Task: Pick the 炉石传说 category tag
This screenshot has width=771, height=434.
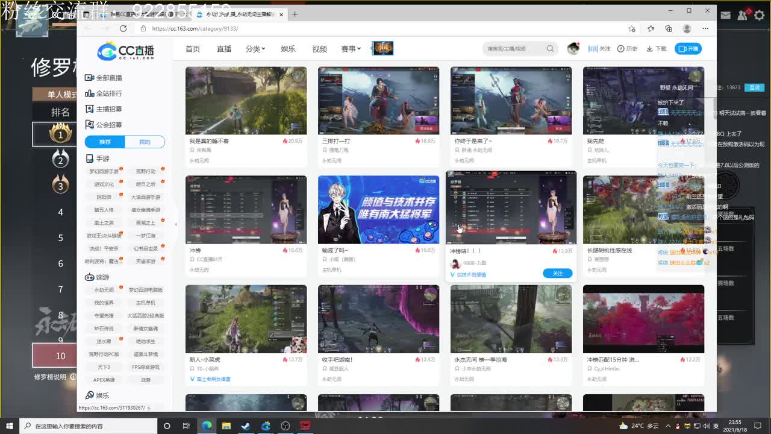Action: [x=104, y=329]
